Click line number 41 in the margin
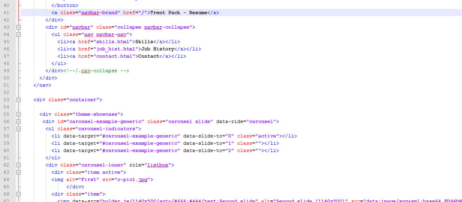Image resolution: width=462 pixels, height=202 pixels. point(6,13)
